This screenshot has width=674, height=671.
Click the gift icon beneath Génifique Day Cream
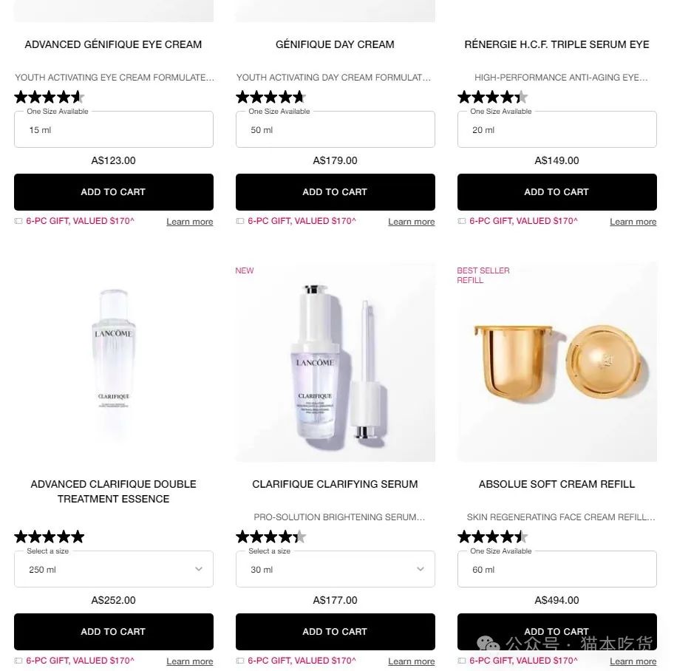tap(240, 221)
